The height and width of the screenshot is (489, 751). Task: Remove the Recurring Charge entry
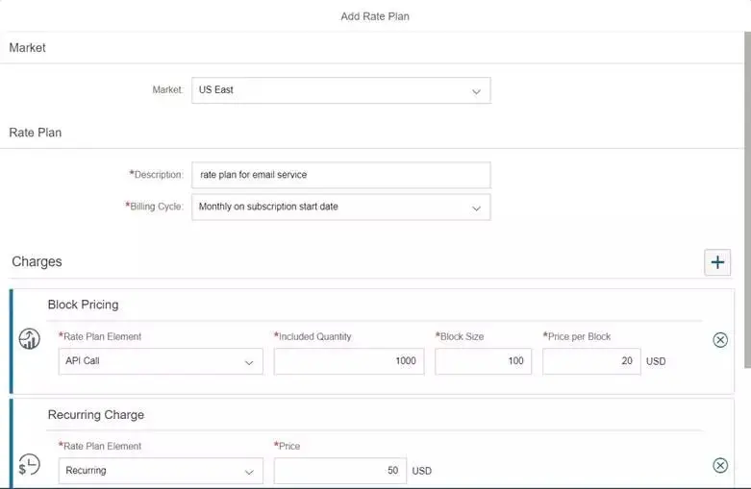tap(720, 465)
